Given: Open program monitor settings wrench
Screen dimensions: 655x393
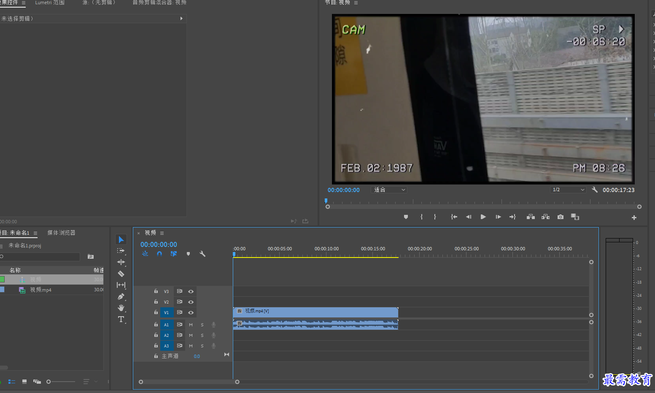Looking at the screenshot, I should pos(595,190).
